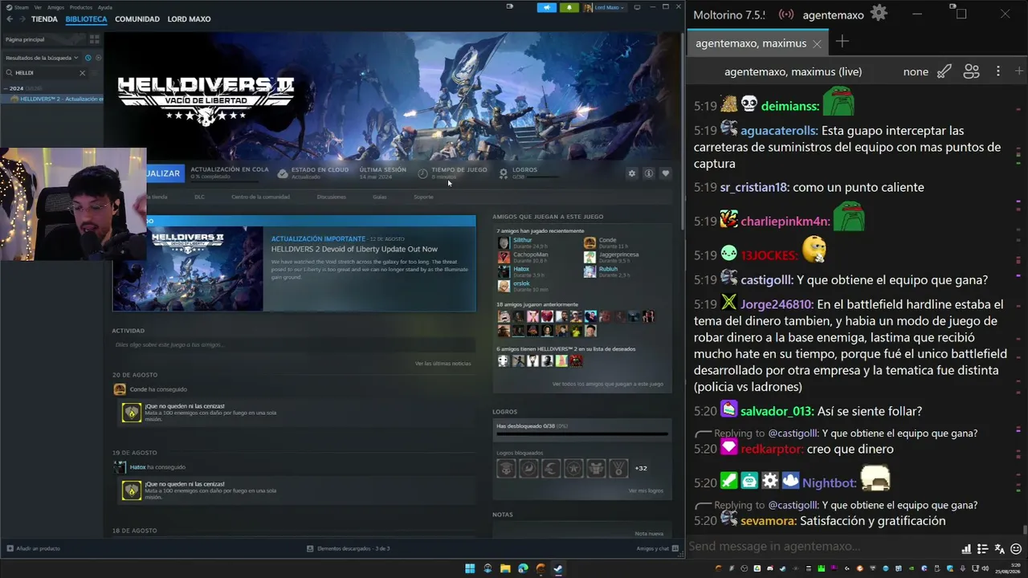
Task: View all friends who play this game
Action: (x=607, y=384)
